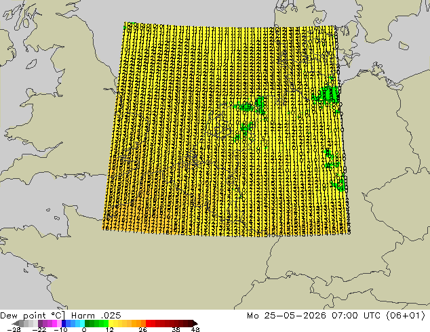Click the bright yellow segment of the legend
430x332 pixels.
pyautogui.click(x=111, y=323)
